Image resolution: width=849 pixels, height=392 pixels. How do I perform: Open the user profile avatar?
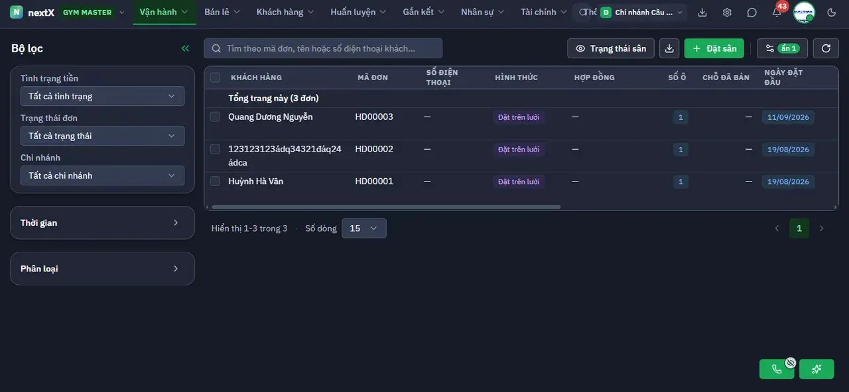(804, 12)
